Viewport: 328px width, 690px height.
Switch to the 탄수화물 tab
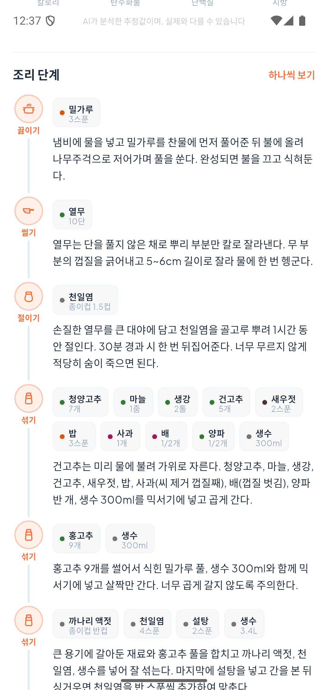point(125,4)
